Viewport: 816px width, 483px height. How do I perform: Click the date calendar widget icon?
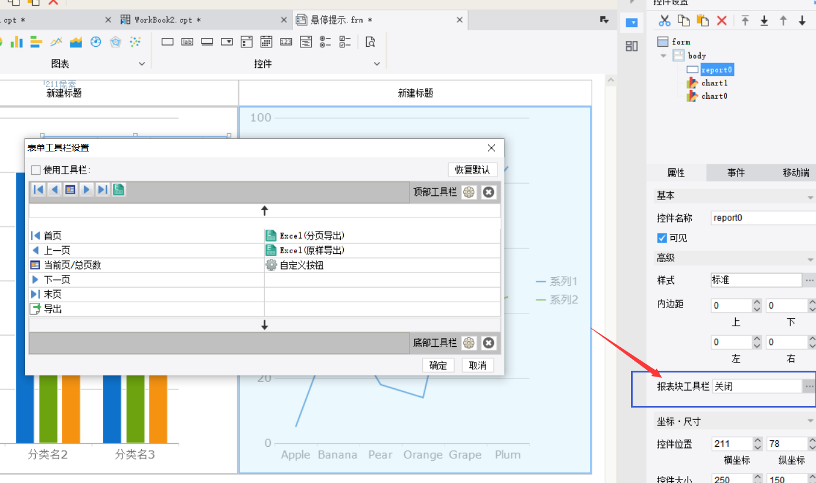click(266, 42)
